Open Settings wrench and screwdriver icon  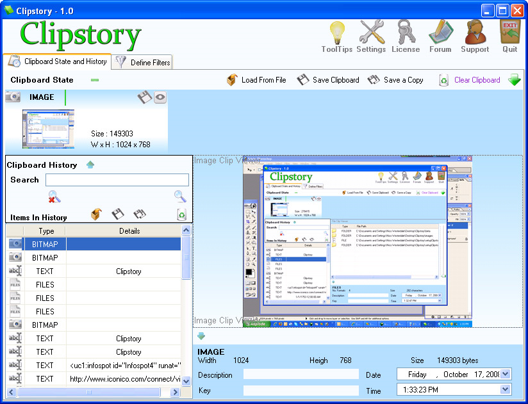tap(372, 32)
